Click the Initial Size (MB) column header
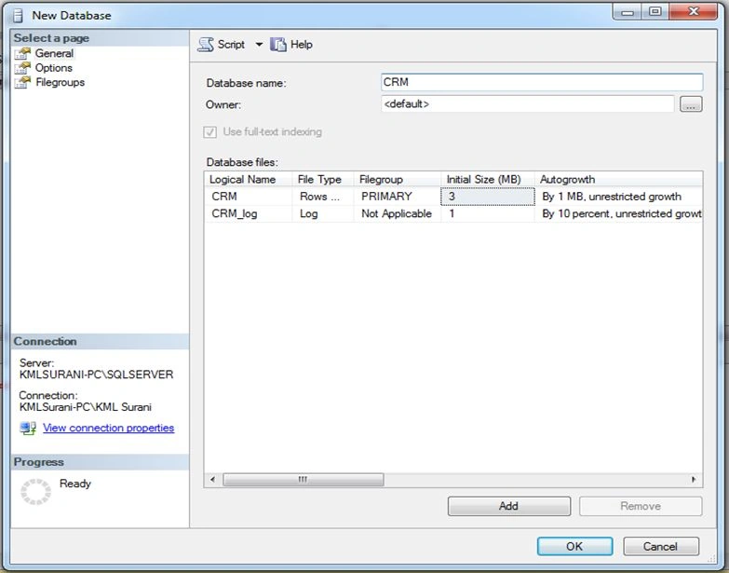Image resolution: width=729 pixels, height=573 pixels. pos(488,180)
